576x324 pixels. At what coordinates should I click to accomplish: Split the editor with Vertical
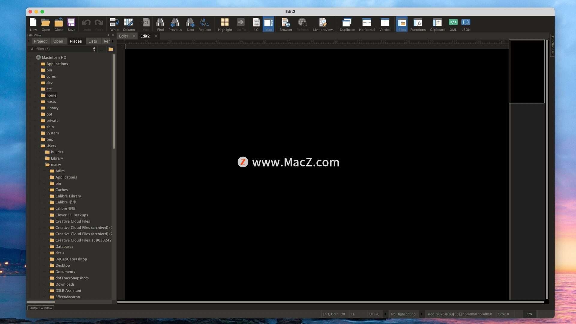click(x=385, y=24)
